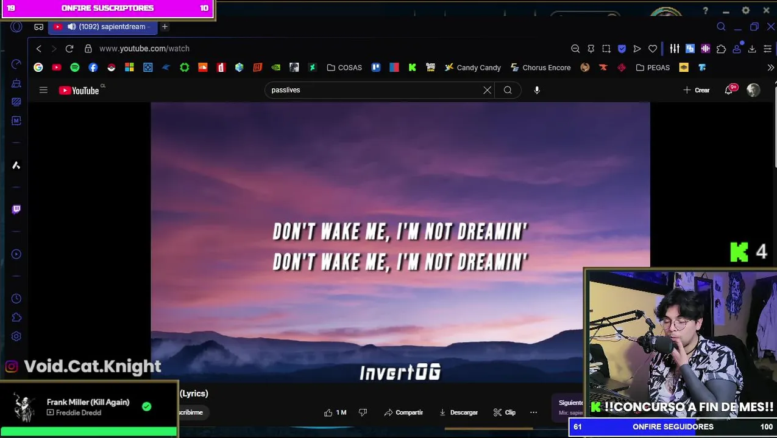Open the Google bookmark
The width and height of the screenshot is (777, 438).
pos(38,68)
